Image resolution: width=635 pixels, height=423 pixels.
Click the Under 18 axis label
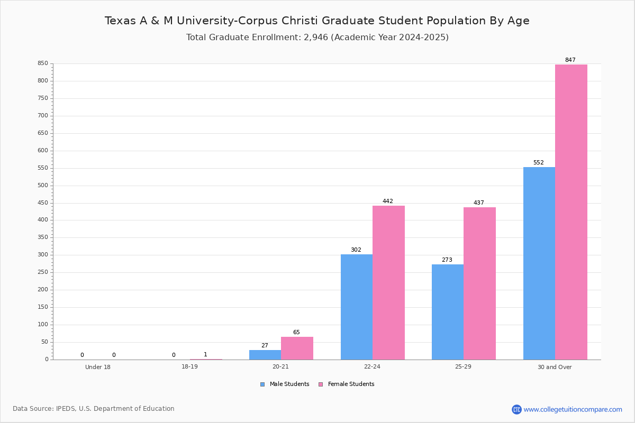(x=98, y=367)
